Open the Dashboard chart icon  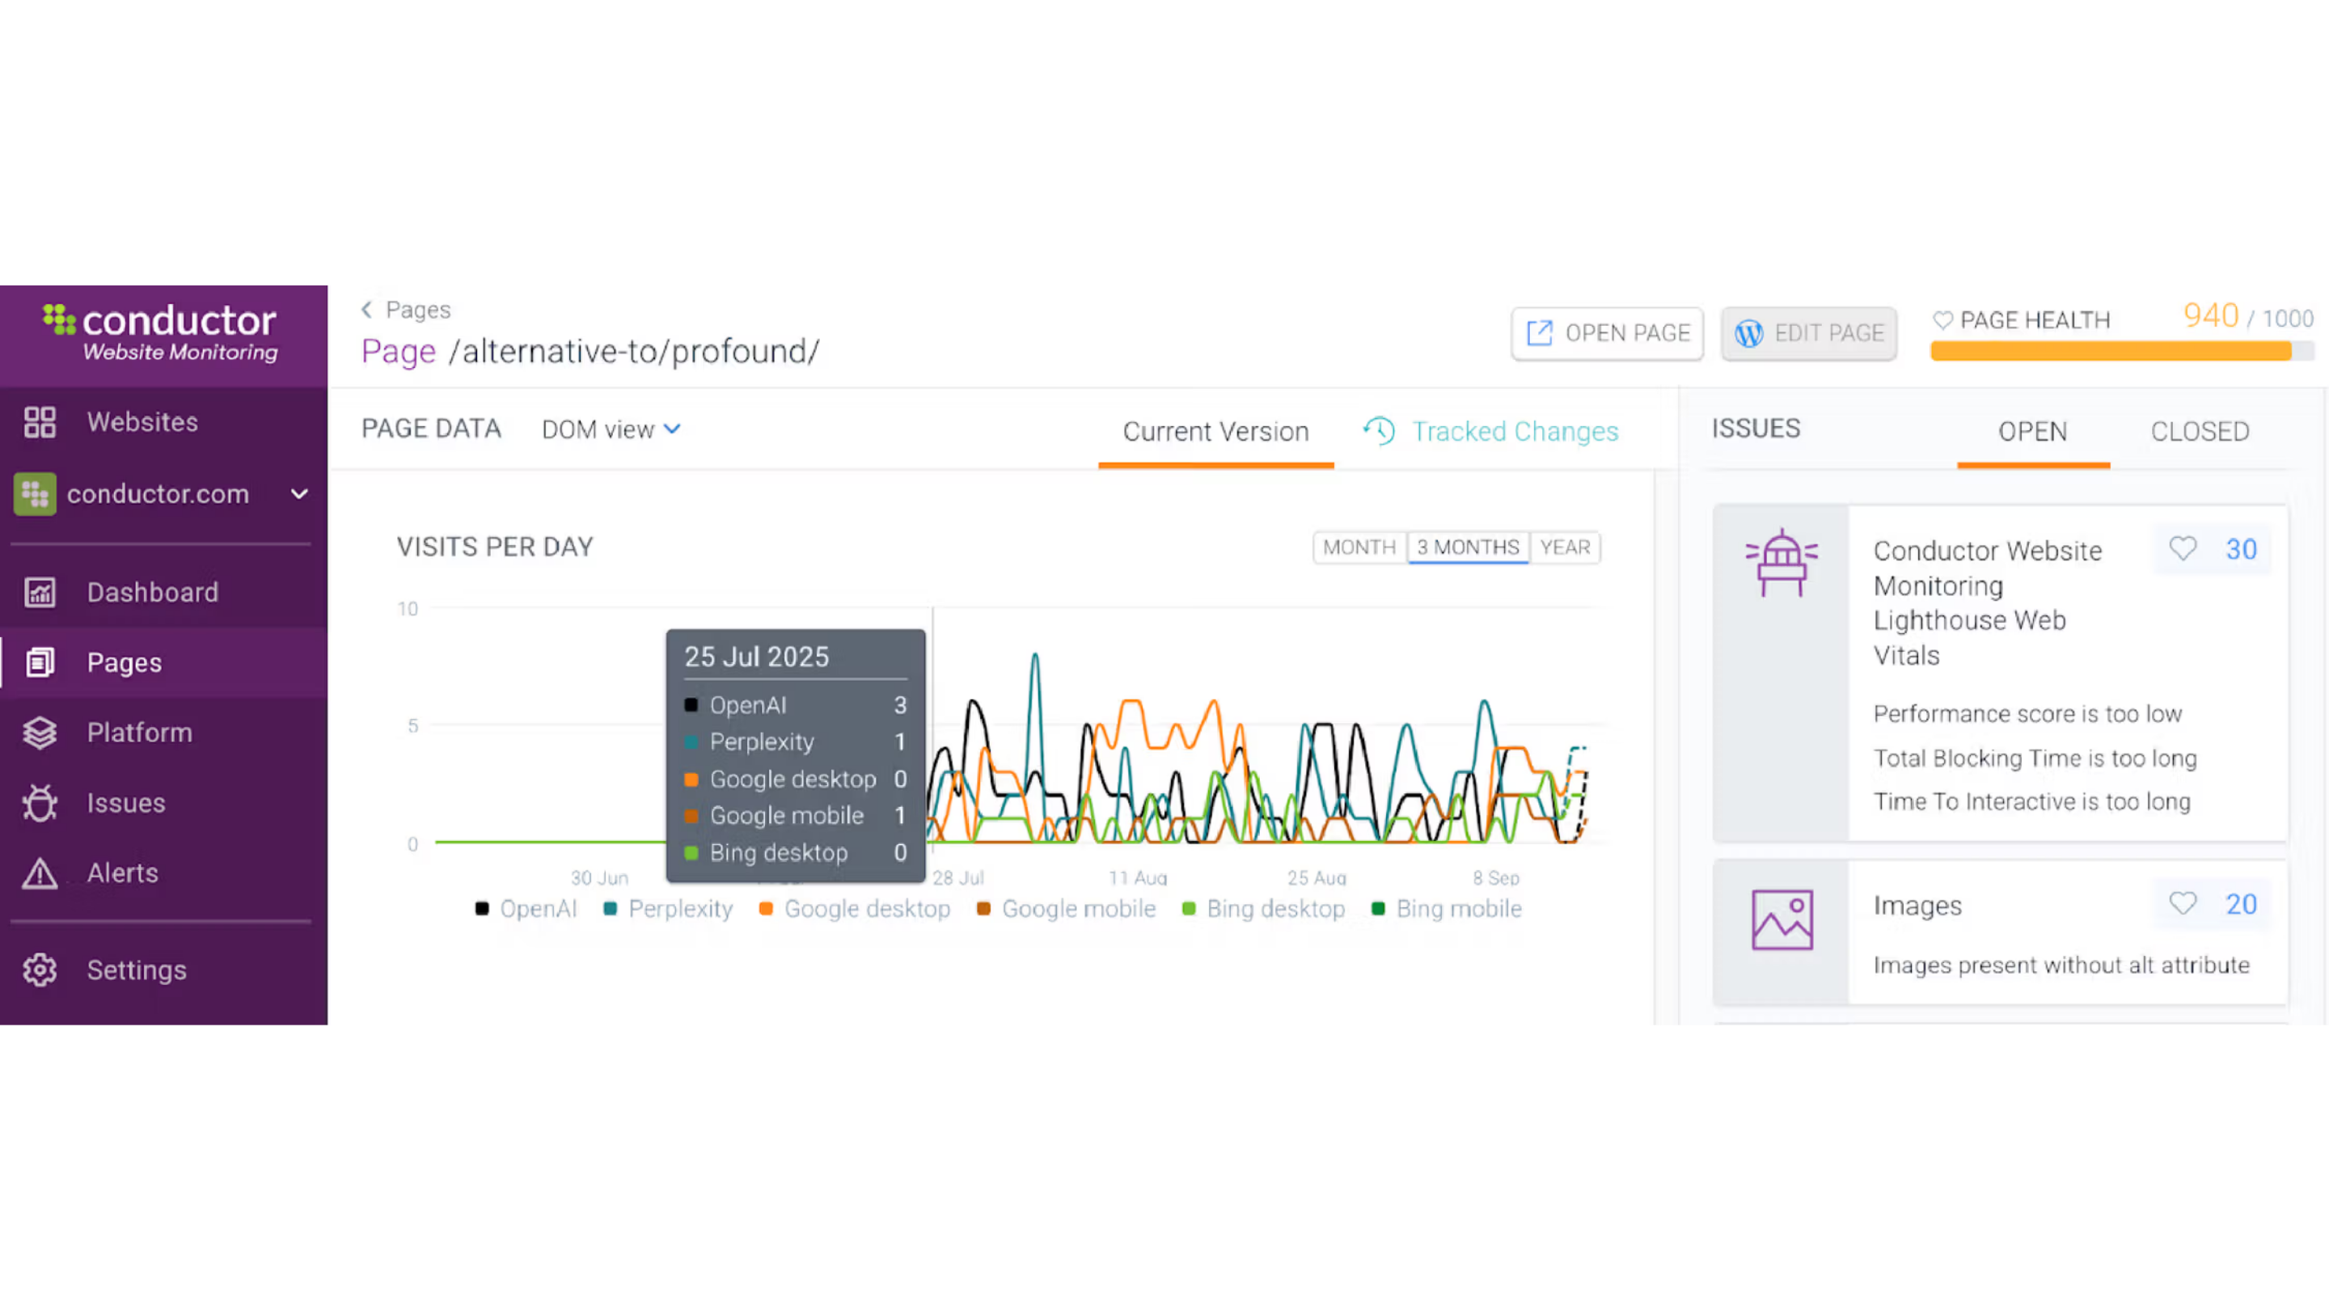pyautogui.click(x=40, y=592)
